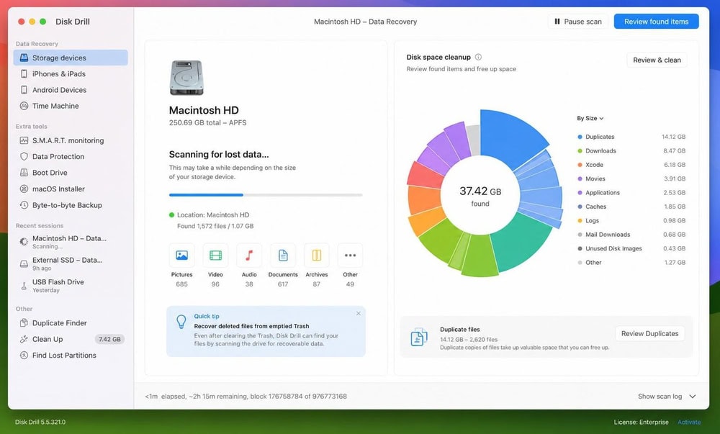The height and width of the screenshot is (434, 720).
Task: Click the Disk Drill 5.5.321.0 version text
Action: click(x=40, y=422)
